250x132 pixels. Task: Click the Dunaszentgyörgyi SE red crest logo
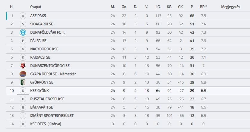[23, 66]
